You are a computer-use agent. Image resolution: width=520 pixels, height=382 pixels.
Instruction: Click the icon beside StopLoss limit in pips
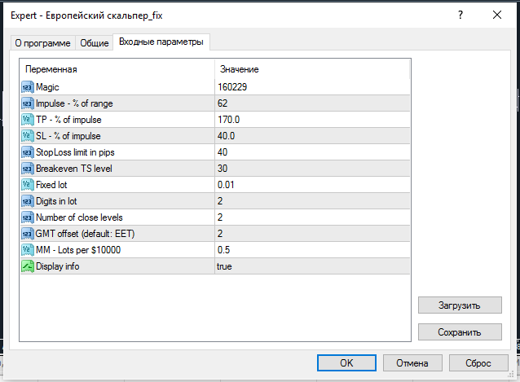(28, 152)
